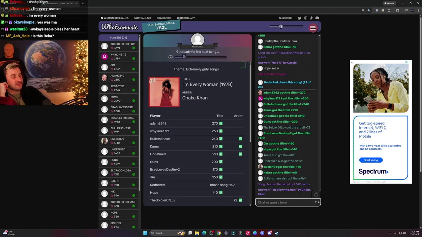Select JIN in the players list
The width and height of the screenshot is (422, 237).
click(118, 67)
